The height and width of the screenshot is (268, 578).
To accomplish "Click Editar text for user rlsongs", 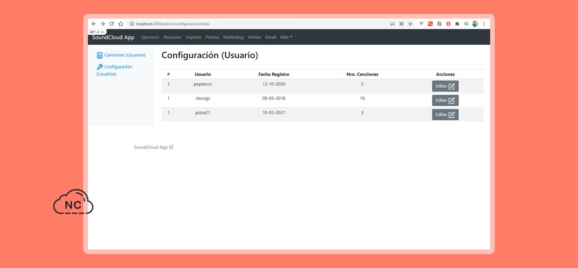I will tap(442, 100).
